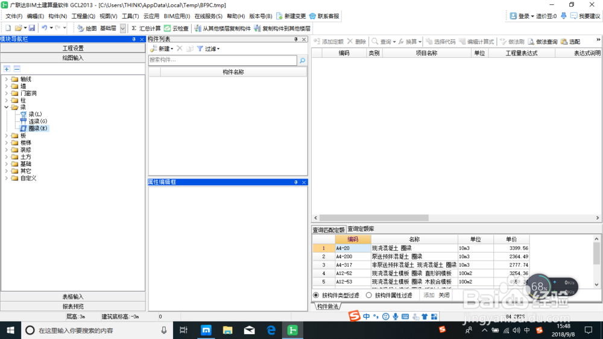Image resolution: width=603 pixels, height=339 pixels.
Task: Open Edge browser from taskbar
Action: coord(271,330)
